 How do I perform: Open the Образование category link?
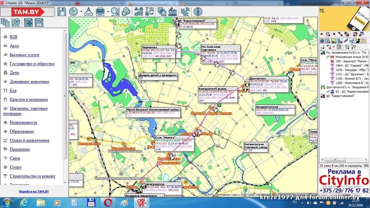click(x=22, y=132)
